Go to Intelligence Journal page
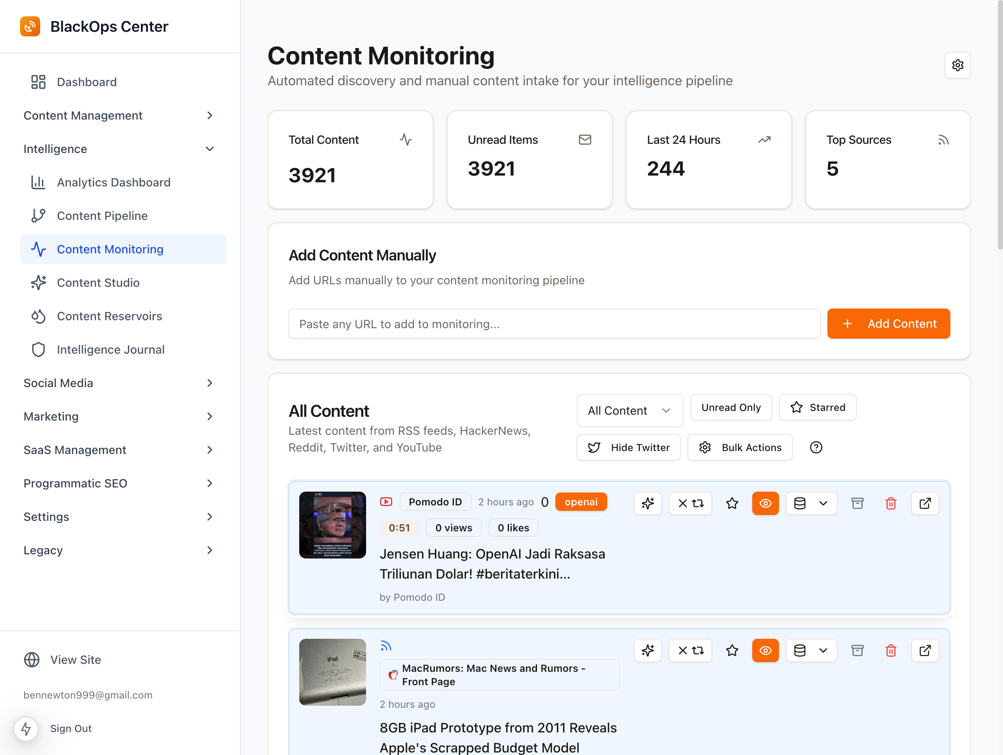Screen dimensions: 1003x755 [110, 349]
